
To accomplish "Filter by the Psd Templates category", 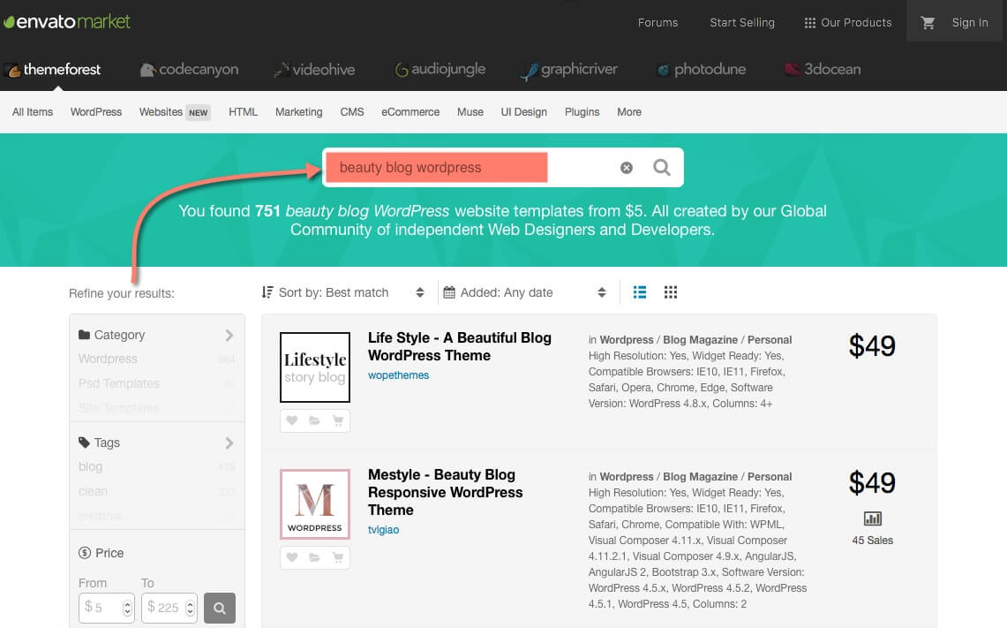I will (119, 383).
